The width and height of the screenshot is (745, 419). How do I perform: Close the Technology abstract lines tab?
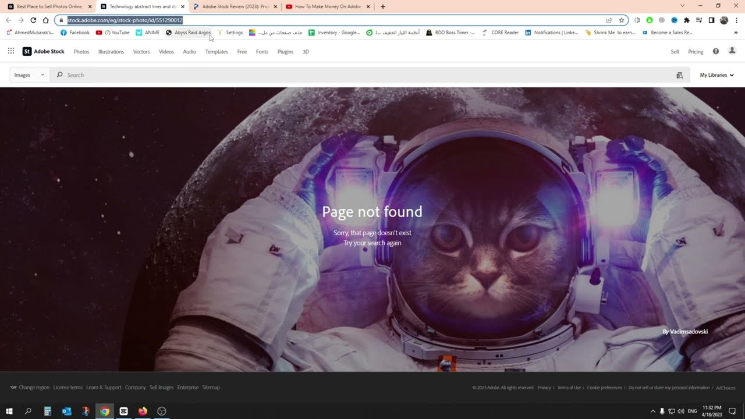pyautogui.click(x=183, y=6)
